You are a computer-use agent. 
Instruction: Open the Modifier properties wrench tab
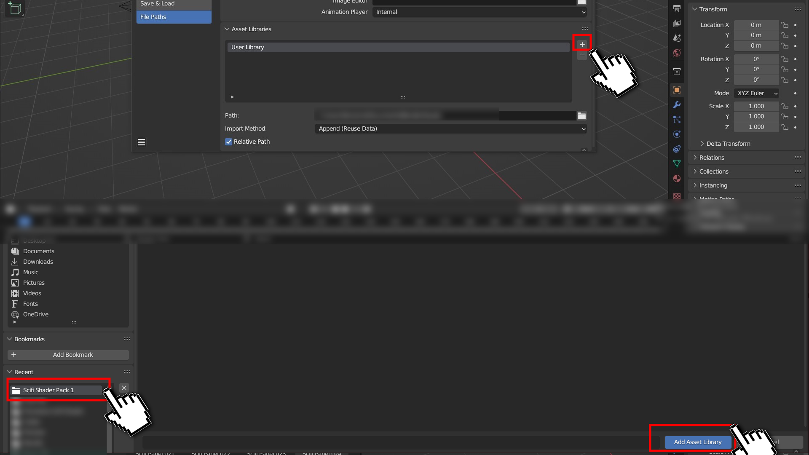click(x=677, y=105)
